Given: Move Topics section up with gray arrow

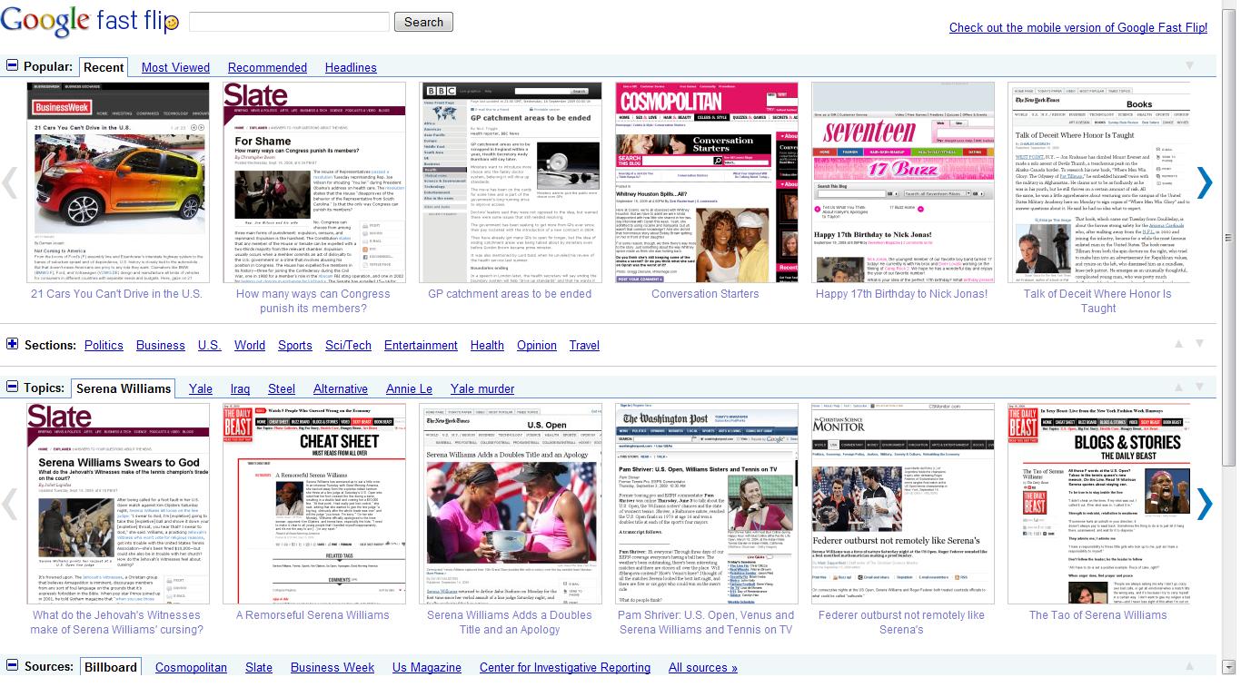Looking at the screenshot, I should click(1177, 388).
